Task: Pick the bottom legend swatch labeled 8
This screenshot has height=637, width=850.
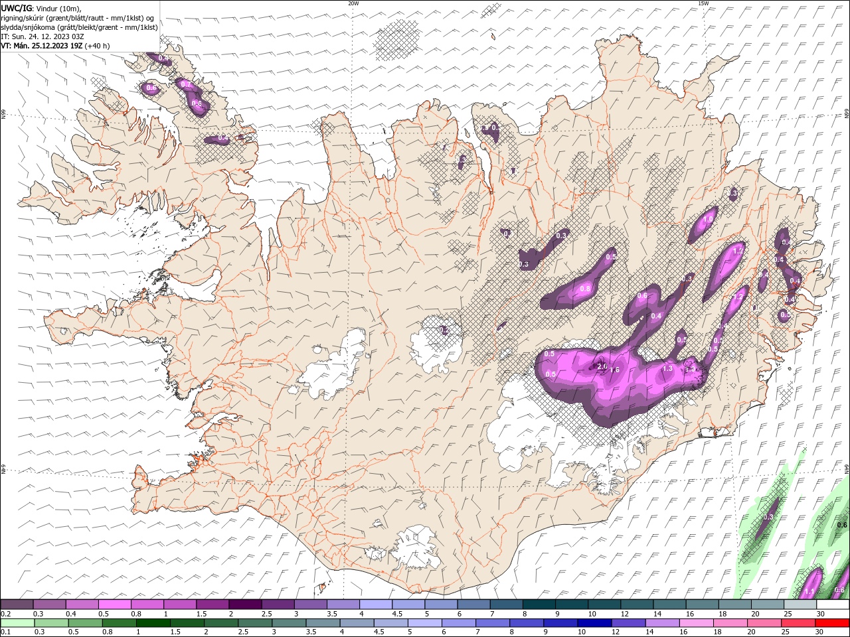Action: [527, 623]
